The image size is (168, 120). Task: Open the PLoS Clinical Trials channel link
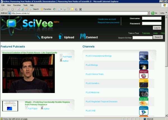pyautogui.click(x=95, y=74)
